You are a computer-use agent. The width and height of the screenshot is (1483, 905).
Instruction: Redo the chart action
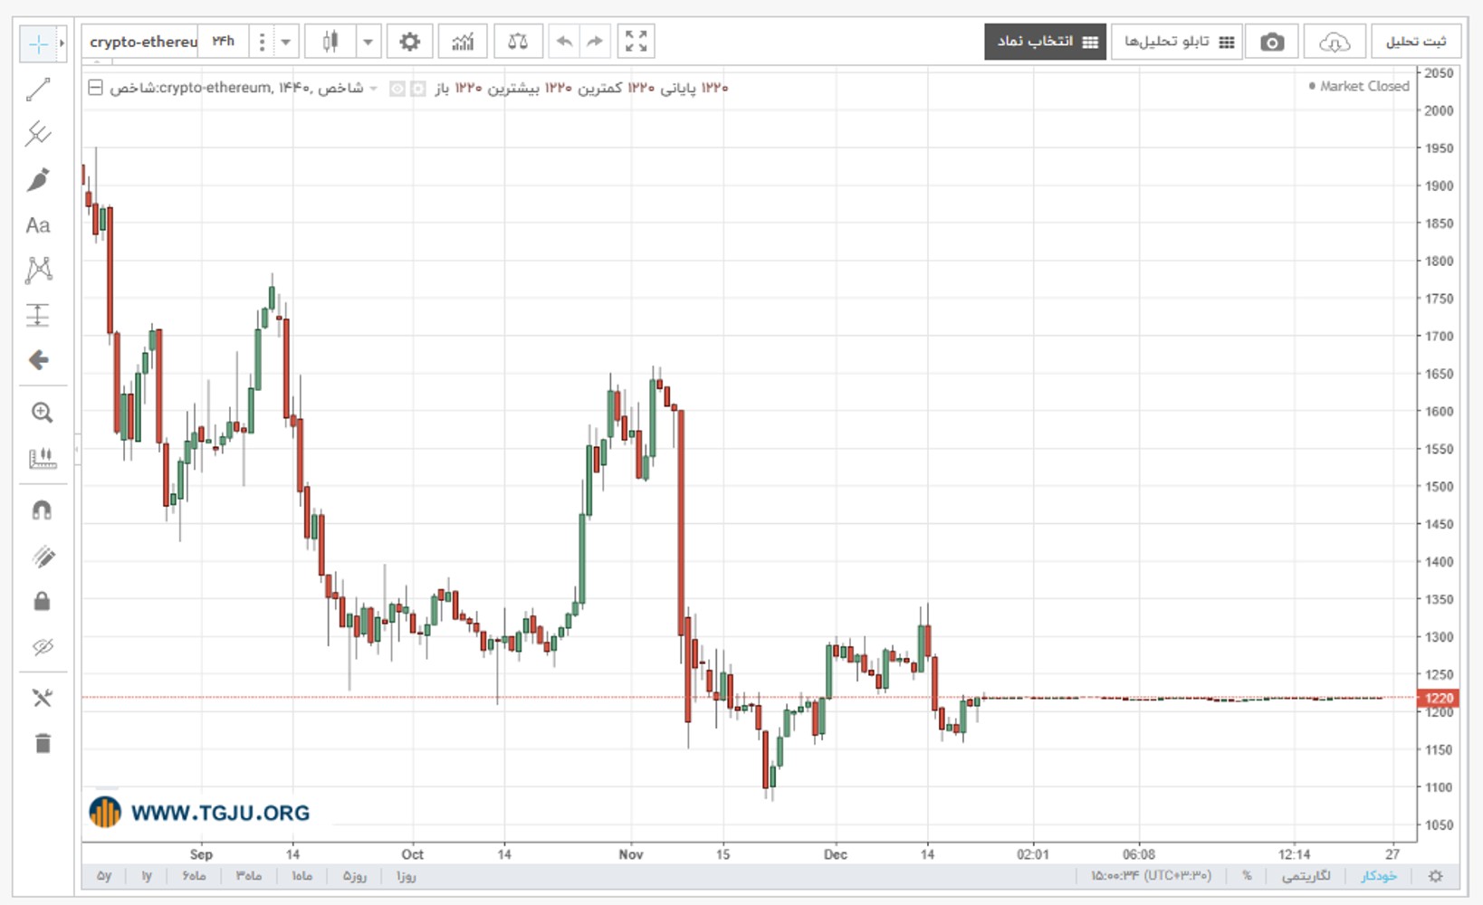tap(595, 42)
